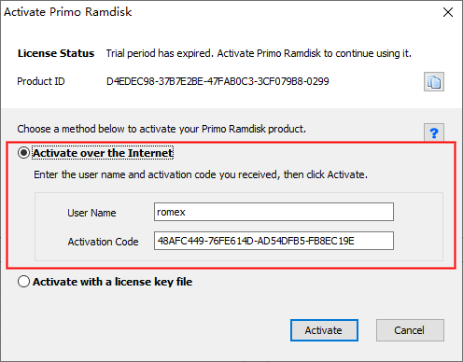Click the "Activate Primo Ramdisk" window title
The width and height of the screenshot is (463, 362).
pyautogui.click(x=68, y=12)
